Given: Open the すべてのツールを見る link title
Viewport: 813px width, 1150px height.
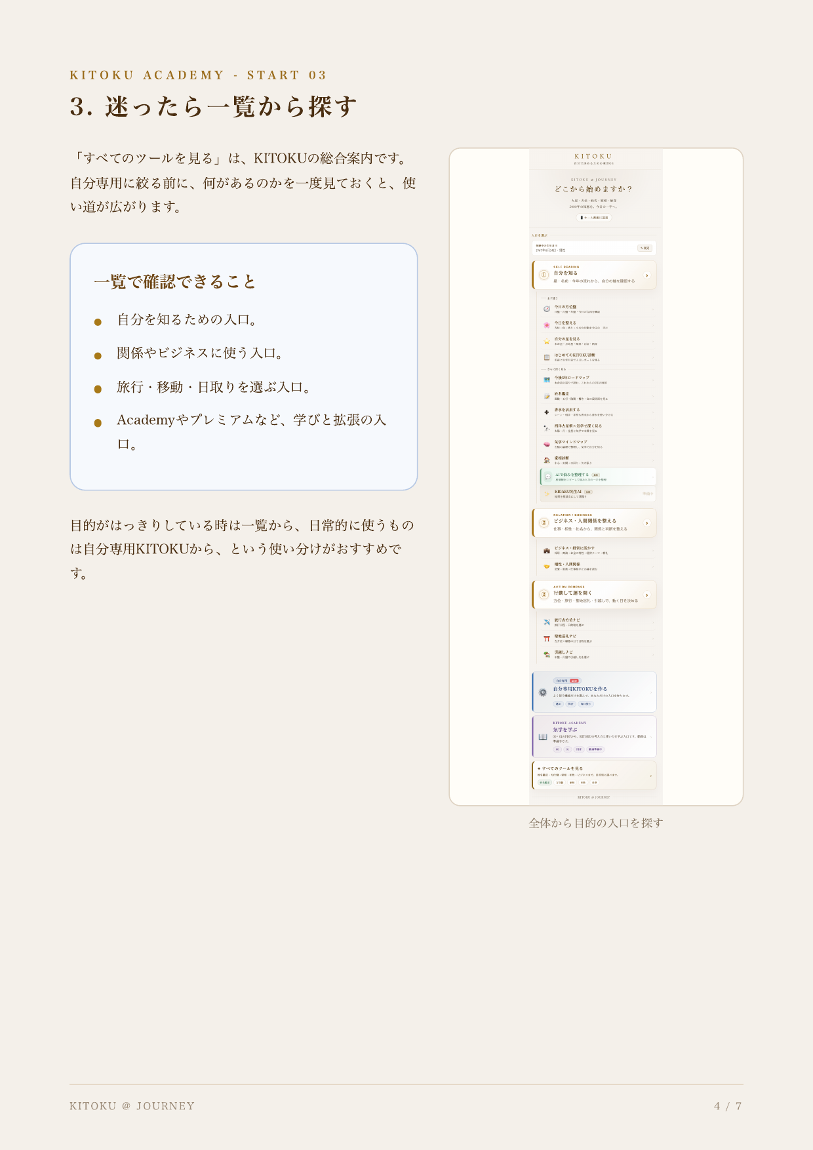Looking at the screenshot, I should [x=562, y=768].
